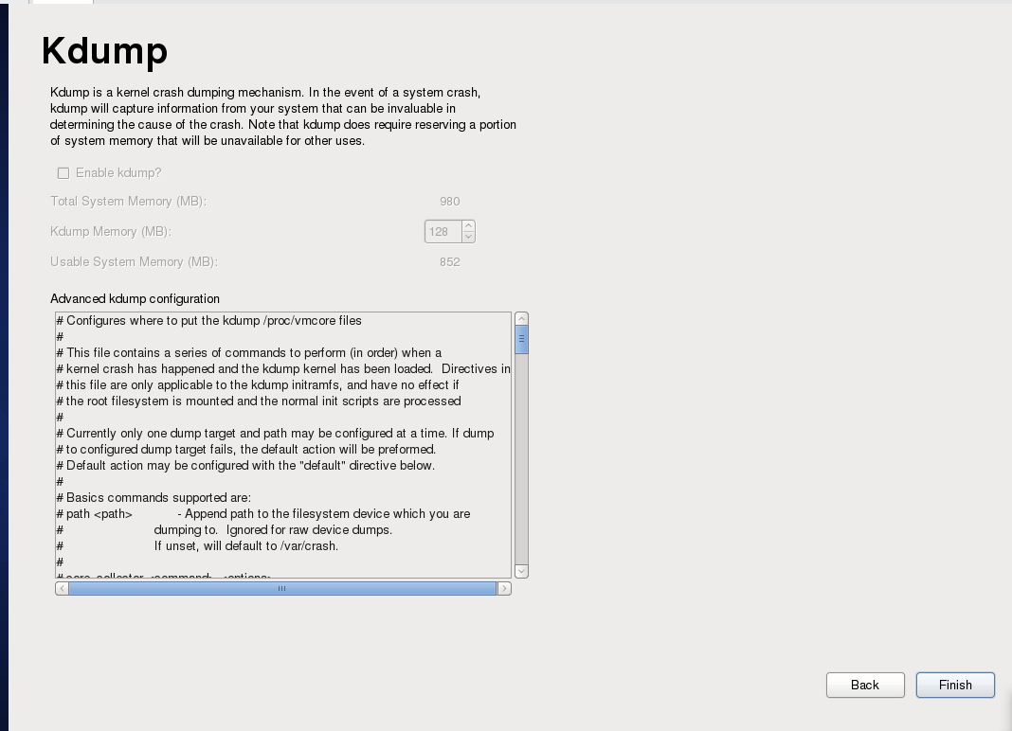Screen dimensions: 1012x731
Task: Tick the Enable kdump checkbox
Action: tap(63, 173)
